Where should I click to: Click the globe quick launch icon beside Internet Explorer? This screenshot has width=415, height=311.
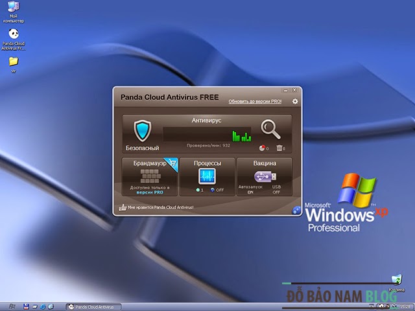tap(51, 306)
